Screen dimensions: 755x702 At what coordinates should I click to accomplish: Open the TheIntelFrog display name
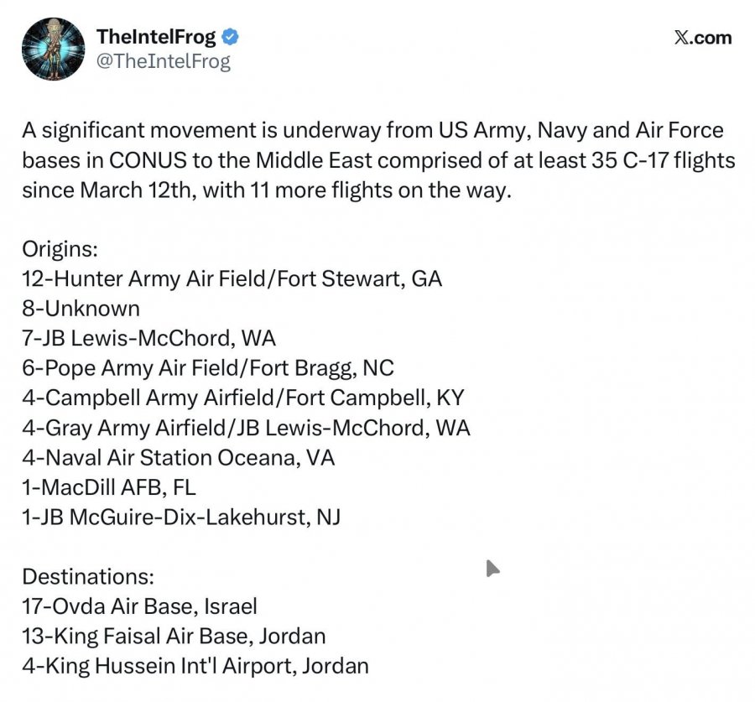tap(156, 37)
